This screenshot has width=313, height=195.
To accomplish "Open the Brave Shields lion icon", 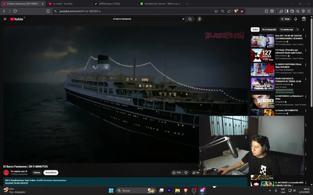I will 236,11.
